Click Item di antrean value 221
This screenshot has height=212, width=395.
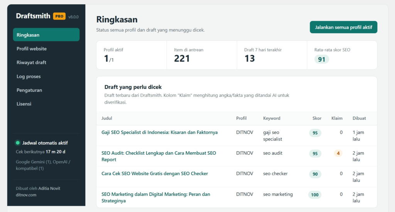click(x=182, y=59)
